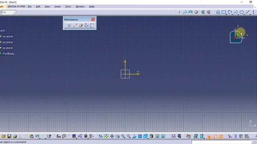Open the File menu

pyautogui.click(x=29, y=6)
